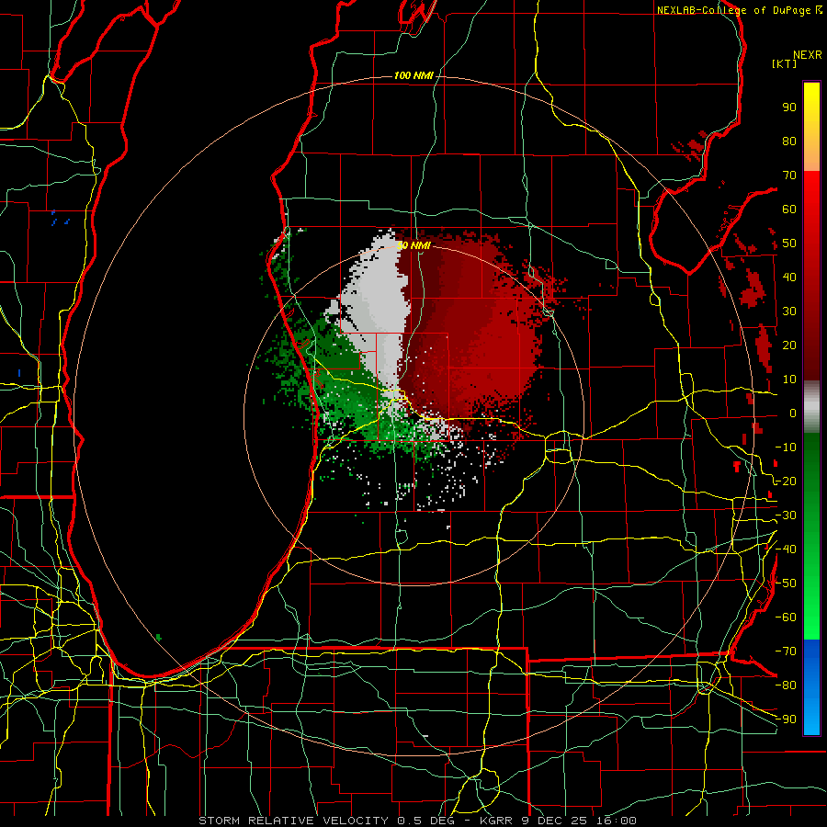This screenshot has height=827, width=827.
Task: Click the 50 NMI range ring label
Action: click(413, 245)
